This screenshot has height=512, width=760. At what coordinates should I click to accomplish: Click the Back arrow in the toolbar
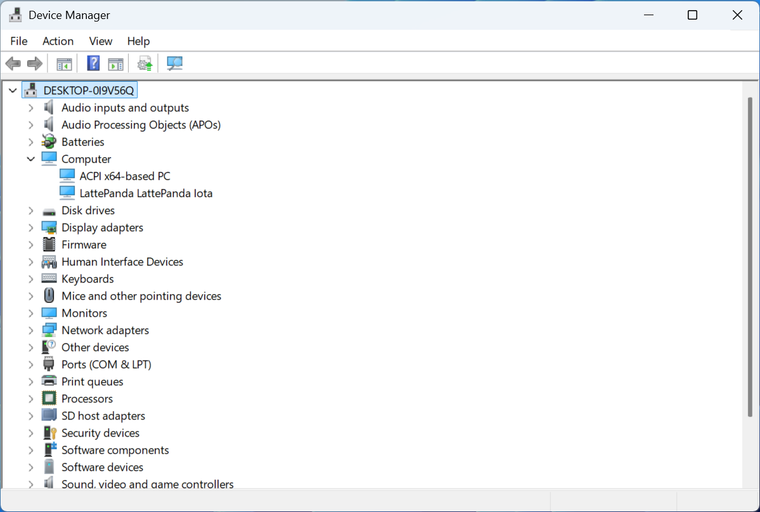click(x=13, y=63)
